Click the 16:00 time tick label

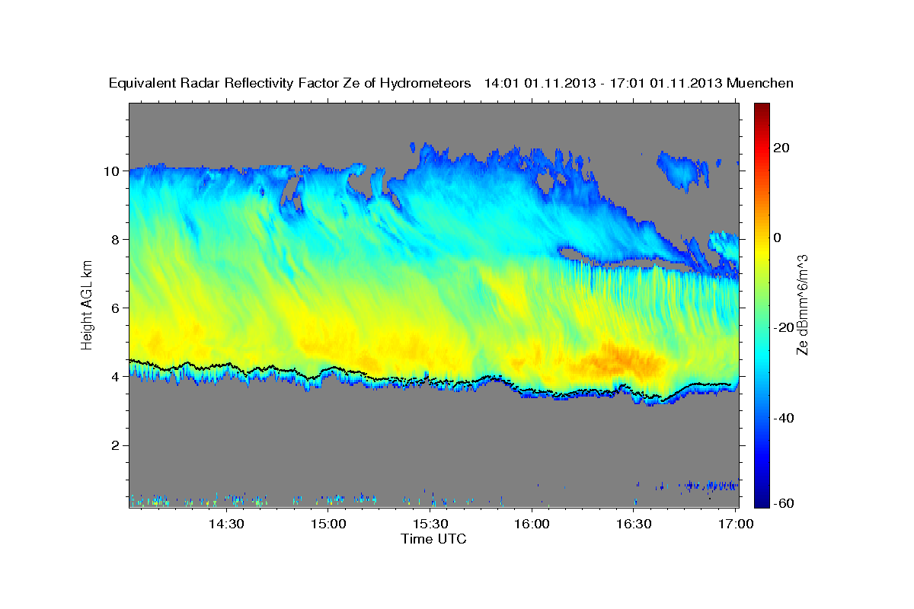(x=532, y=524)
